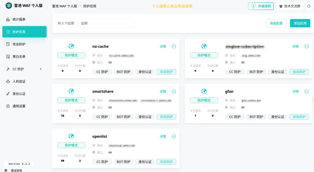Open the three-dot menu for gfan
Image resolution: width=314 pixels, height=172 pixels.
click(306, 92)
